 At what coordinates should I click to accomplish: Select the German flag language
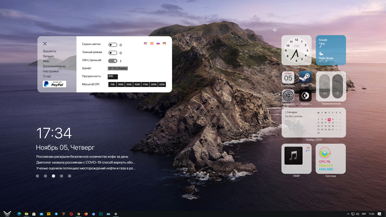pyautogui.click(x=164, y=44)
